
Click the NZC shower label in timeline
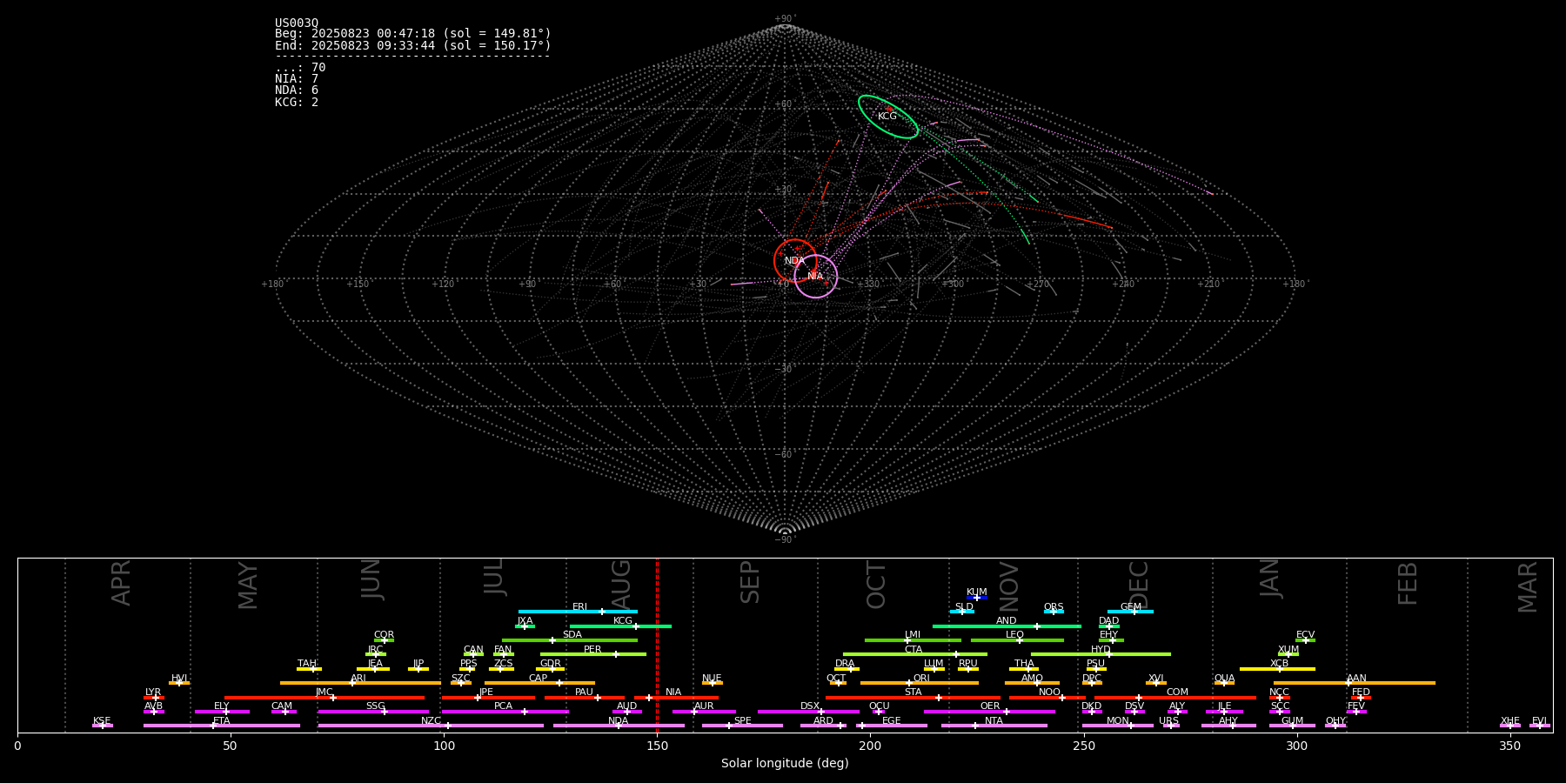click(431, 721)
